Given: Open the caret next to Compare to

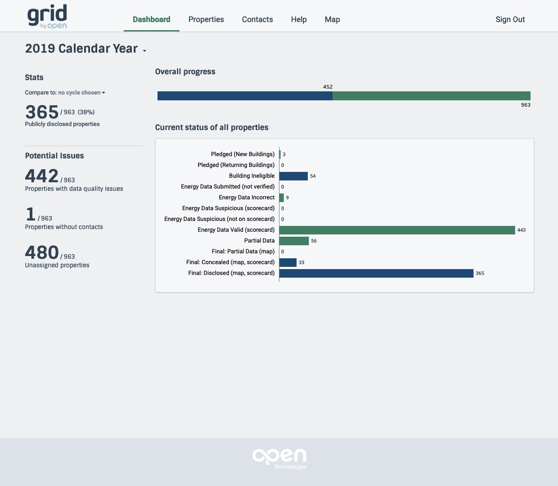Looking at the screenshot, I should 103,93.
